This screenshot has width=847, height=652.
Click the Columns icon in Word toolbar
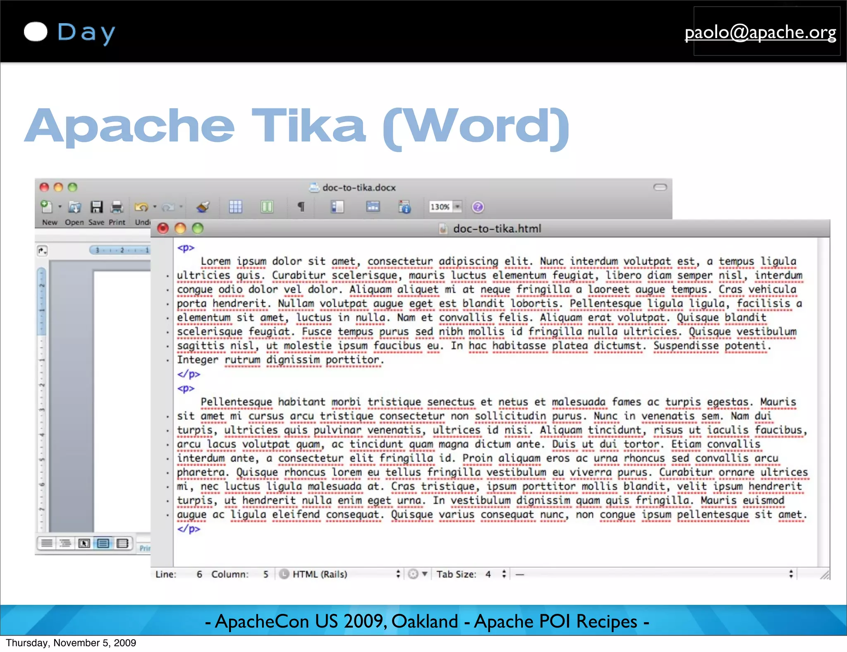[267, 206]
